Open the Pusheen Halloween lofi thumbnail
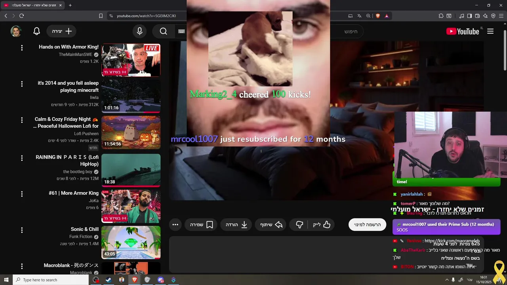 pos(131,132)
